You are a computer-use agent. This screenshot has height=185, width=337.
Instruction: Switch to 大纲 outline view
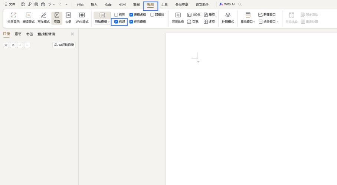click(68, 18)
